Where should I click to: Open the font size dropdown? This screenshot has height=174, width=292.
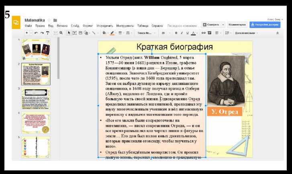click(165, 33)
